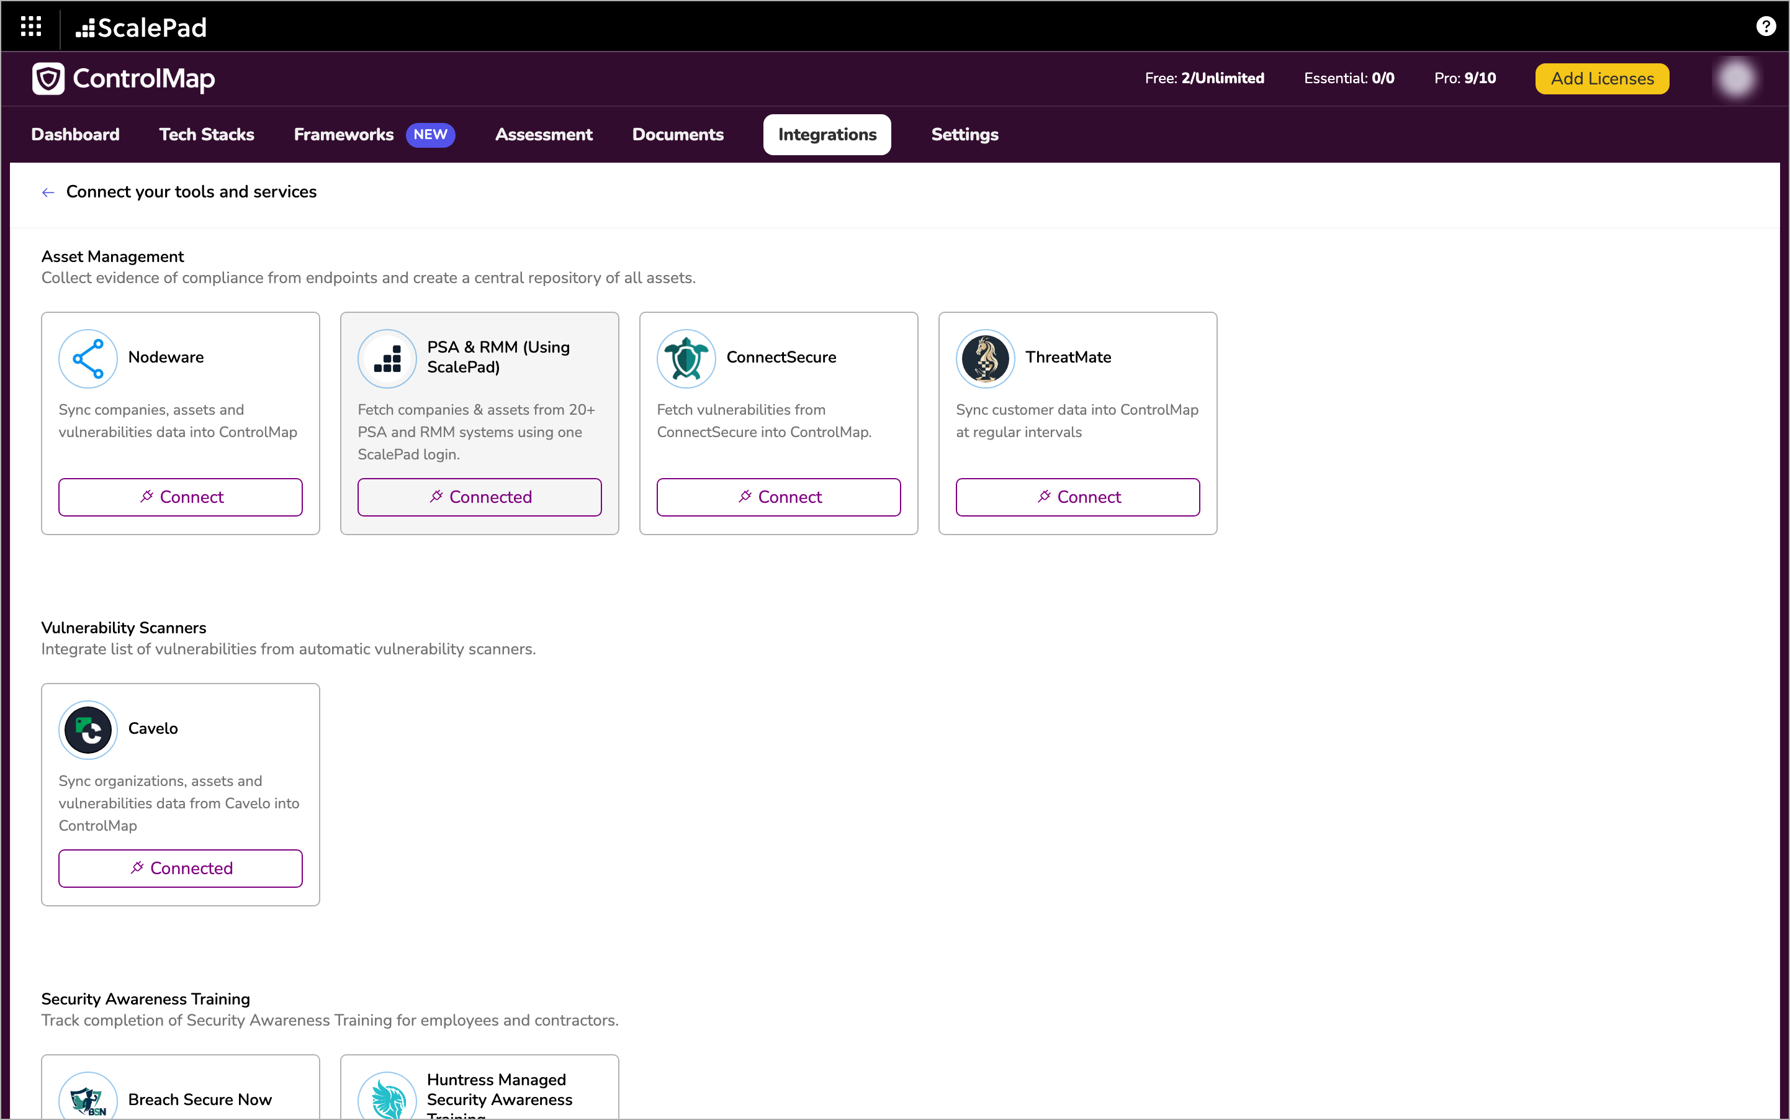Screen dimensions: 1790x1120
Task: Click the Huntress Managed Security icon
Action: (387, 1097)
